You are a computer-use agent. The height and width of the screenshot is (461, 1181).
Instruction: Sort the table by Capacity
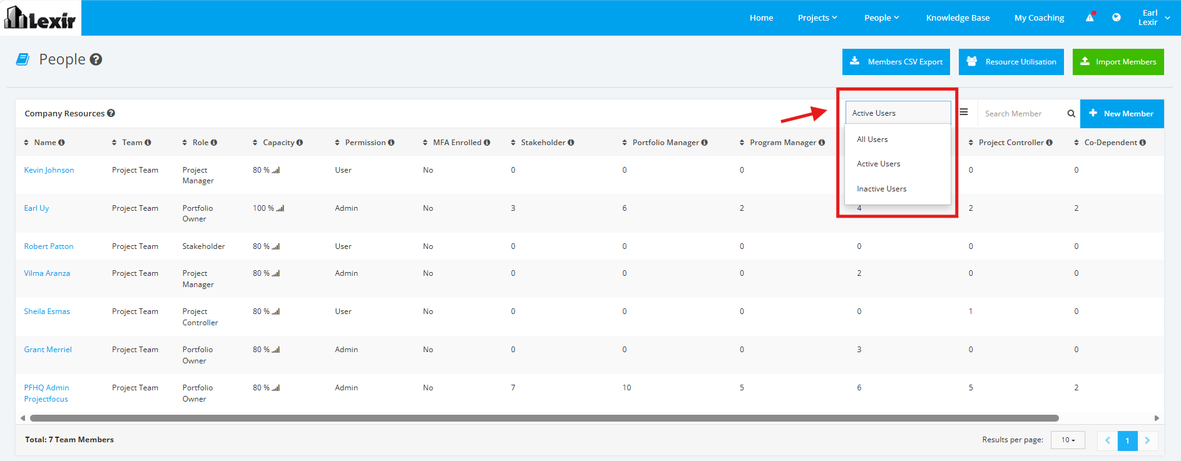click(255, 143)
